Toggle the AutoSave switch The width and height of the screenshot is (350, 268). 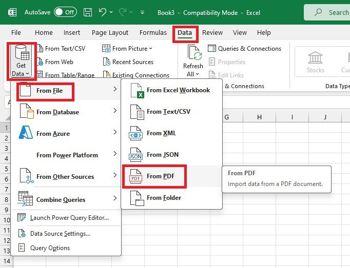(65, 12)
